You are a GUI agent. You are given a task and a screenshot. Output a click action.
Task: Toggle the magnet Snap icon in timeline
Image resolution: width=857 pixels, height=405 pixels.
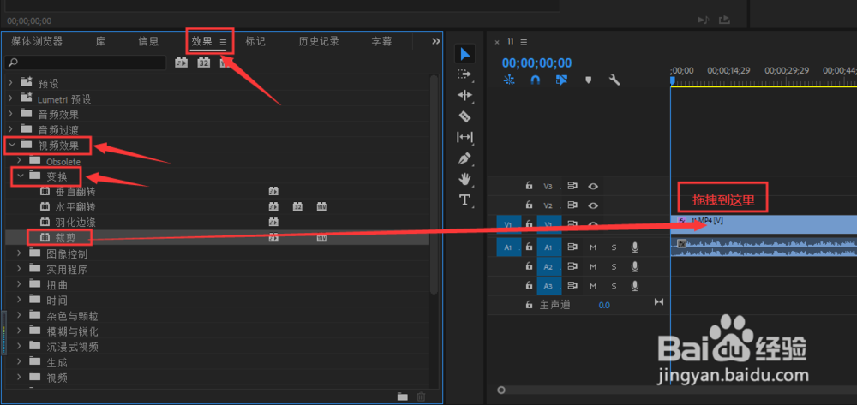[536, 80]
